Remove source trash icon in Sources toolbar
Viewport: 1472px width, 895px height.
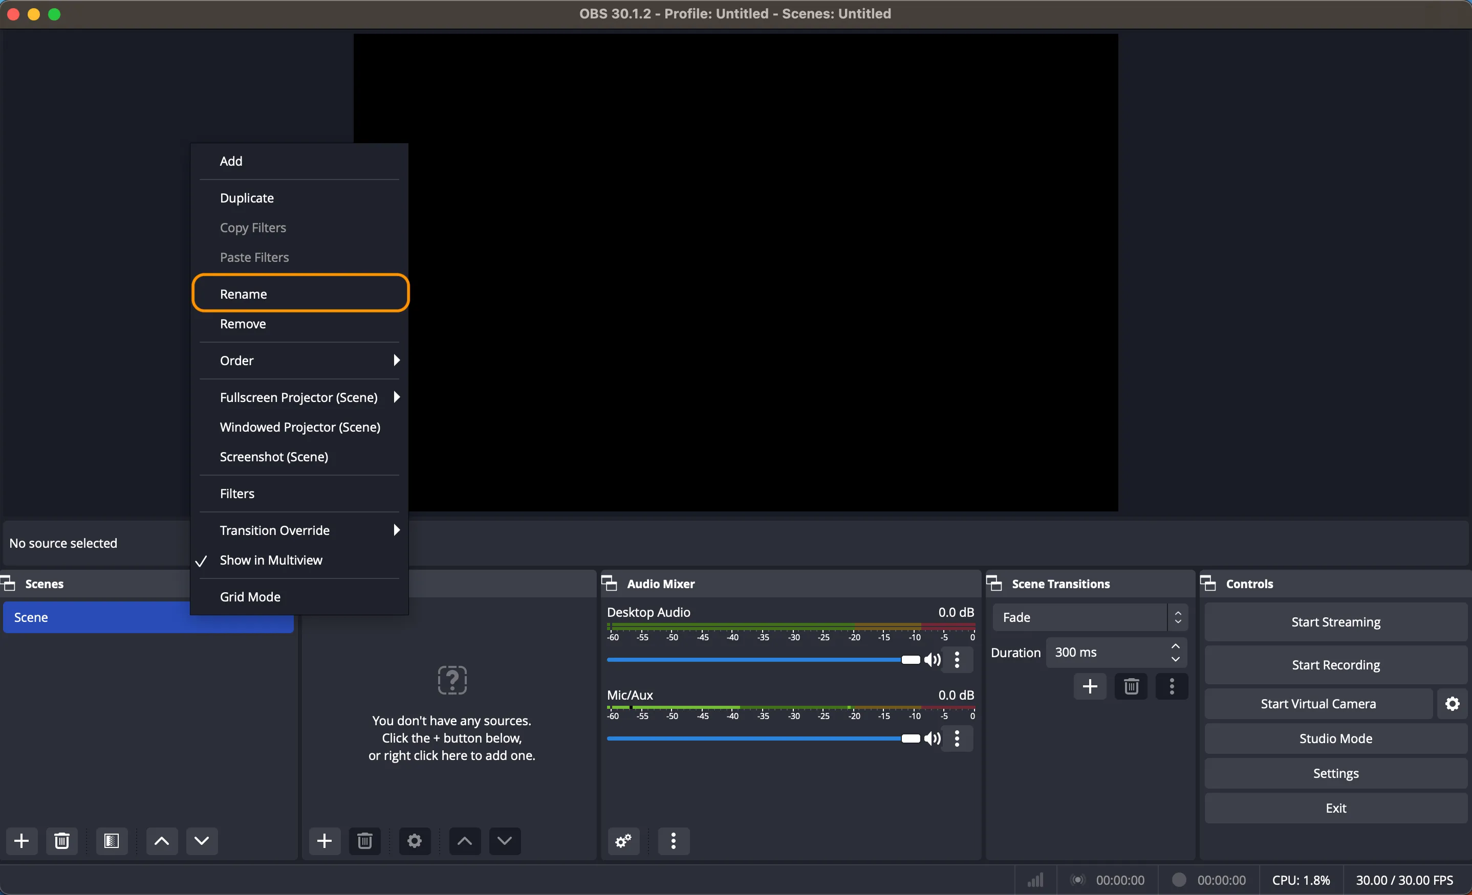point(364,841)
